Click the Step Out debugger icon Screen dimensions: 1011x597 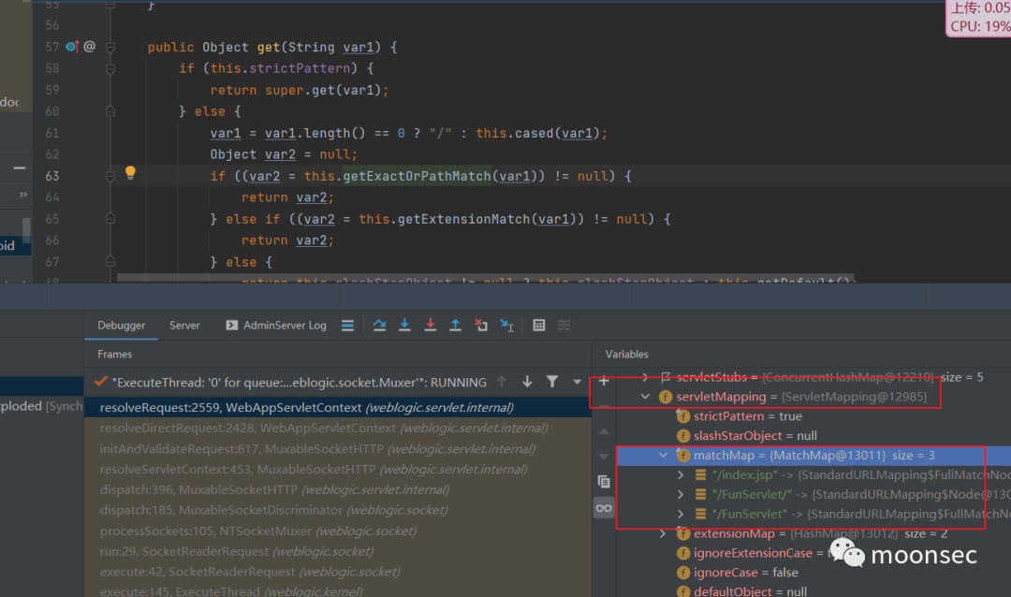pos(455,326)
